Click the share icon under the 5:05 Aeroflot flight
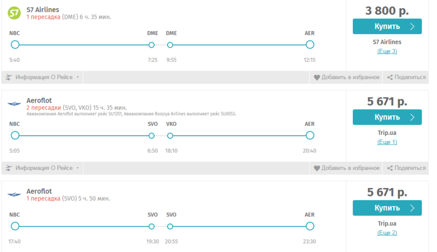This screenshot has width=437, height=252. (390, 168)
